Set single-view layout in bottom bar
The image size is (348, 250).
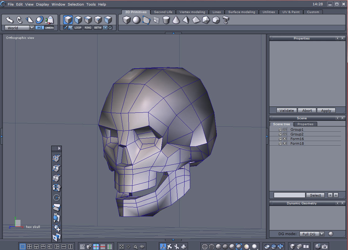coord(22,247)
